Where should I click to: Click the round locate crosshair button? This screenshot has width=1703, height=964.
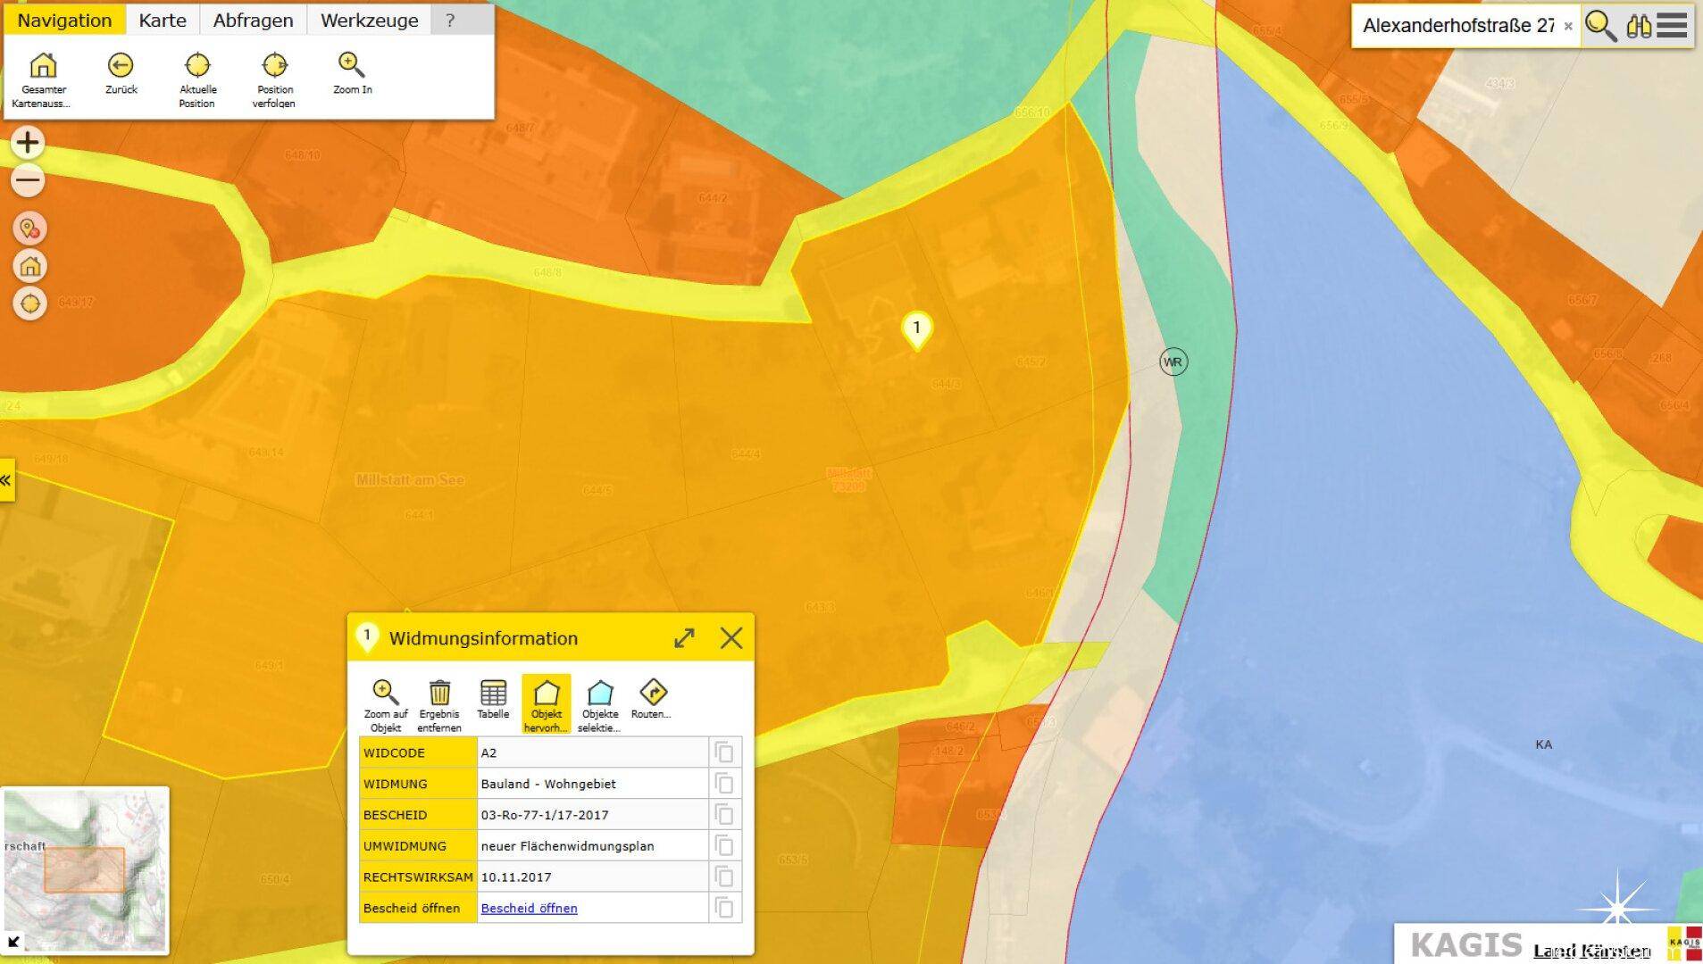pos(29,303)
